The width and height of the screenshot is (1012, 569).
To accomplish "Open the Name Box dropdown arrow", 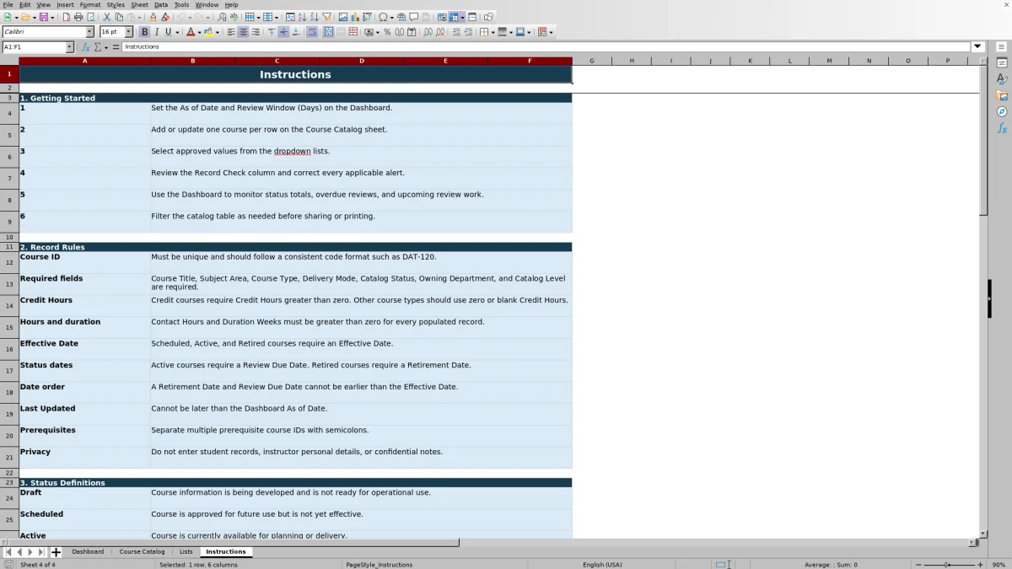I will pos(68,47).
